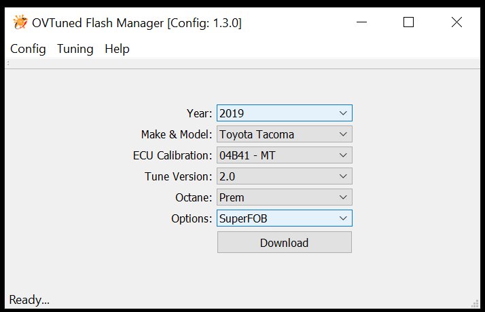The height and width of the screenshot is (312, 485).
Task: Open the Tuning menu
Action: coord(75,49)
